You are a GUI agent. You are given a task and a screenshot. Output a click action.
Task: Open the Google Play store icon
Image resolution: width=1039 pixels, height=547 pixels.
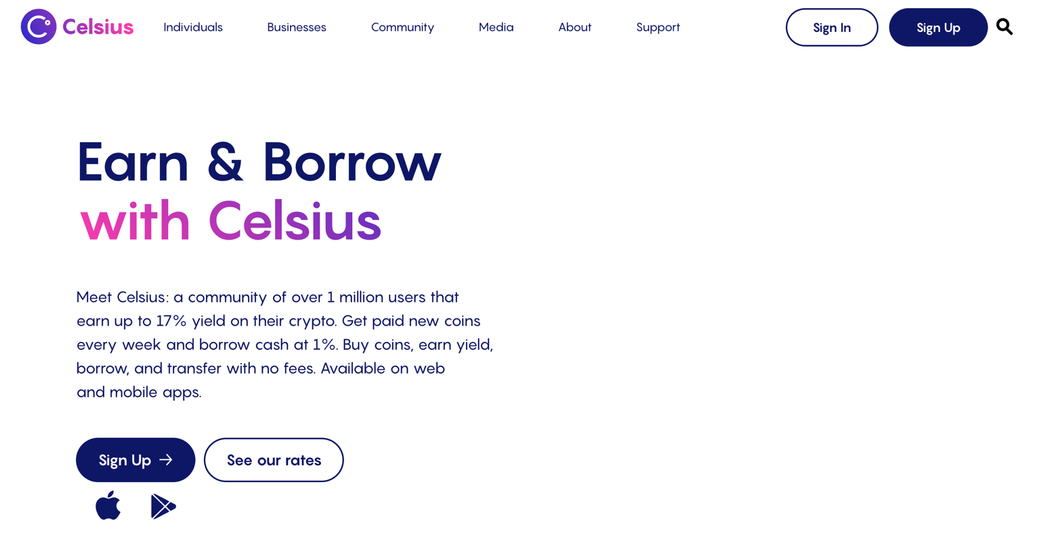coord(163,506)
